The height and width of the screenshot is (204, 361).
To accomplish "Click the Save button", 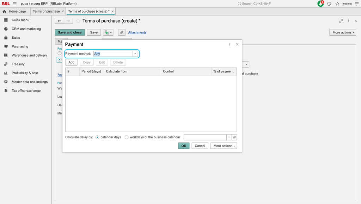I will click(x=94, y=32).
